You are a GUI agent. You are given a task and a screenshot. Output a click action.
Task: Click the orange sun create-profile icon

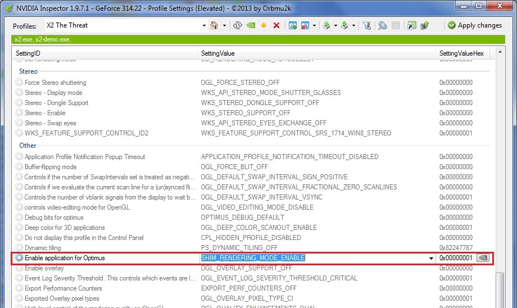[263, 25]
